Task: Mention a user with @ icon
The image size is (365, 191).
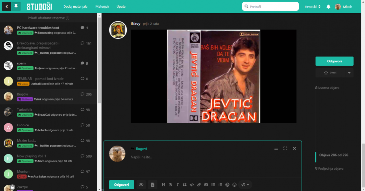Action: coord(227,185)
